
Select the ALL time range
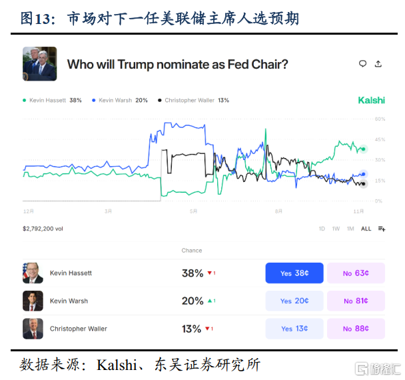coord(366,229)
